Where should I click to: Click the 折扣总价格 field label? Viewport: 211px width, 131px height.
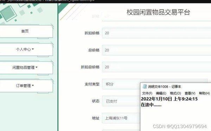point(90,67)
